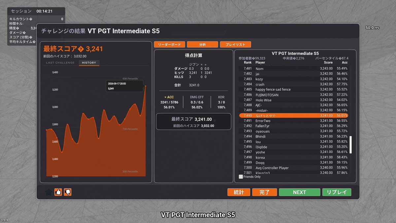This screenshot has width=396, height=223.
Task: Click the 得点計算 heading
Action: [x=194, y=56]
